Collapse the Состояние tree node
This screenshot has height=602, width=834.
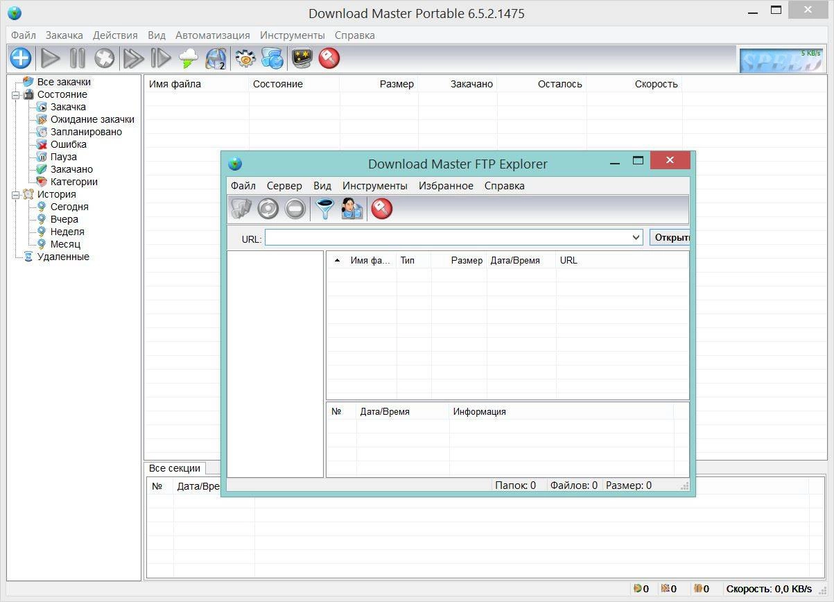[15, 94]
